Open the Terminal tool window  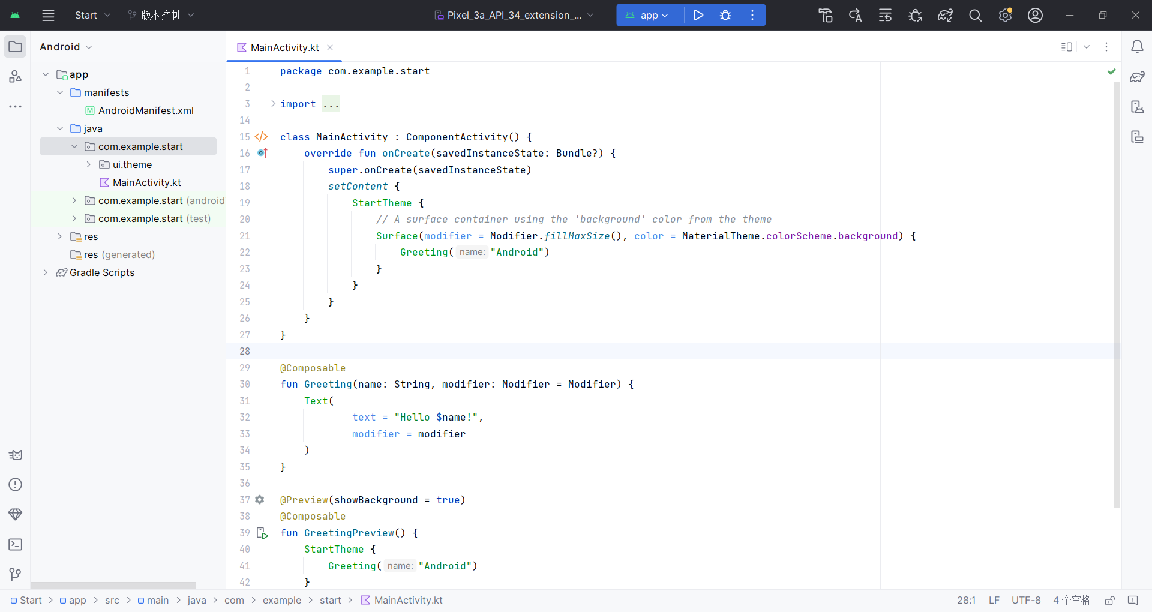[16, 545]
